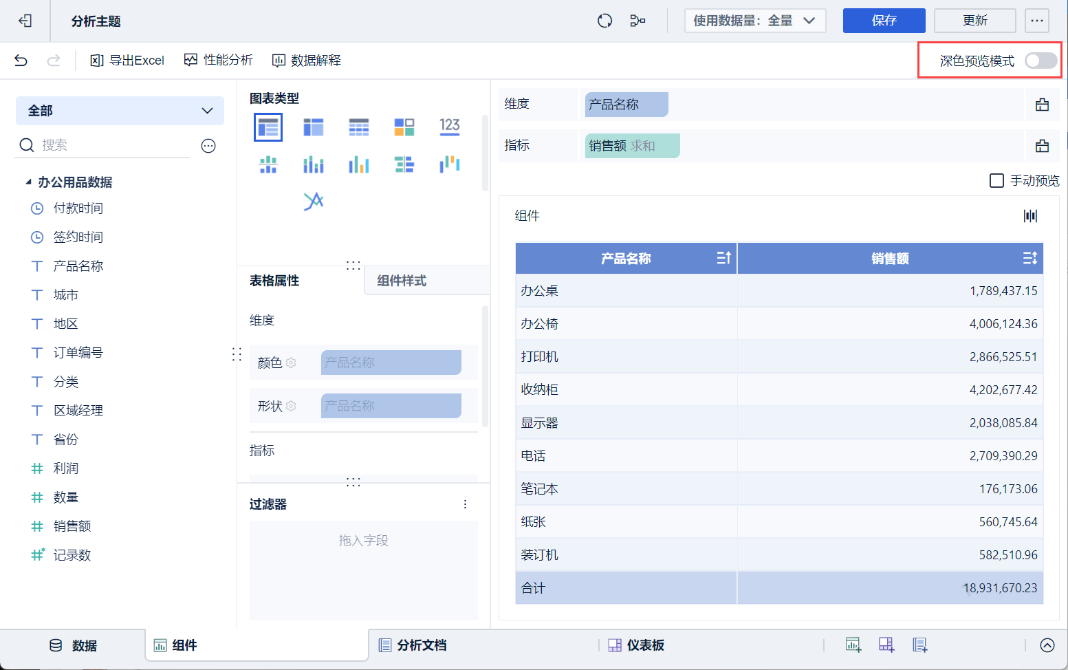Select the 销售额 field in data list
Viewport: 1068px width, 670px height.
coord(72,526)
